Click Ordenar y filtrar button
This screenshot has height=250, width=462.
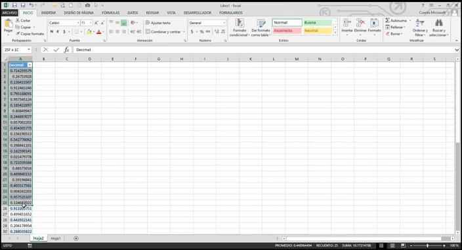tap(420, 27)
